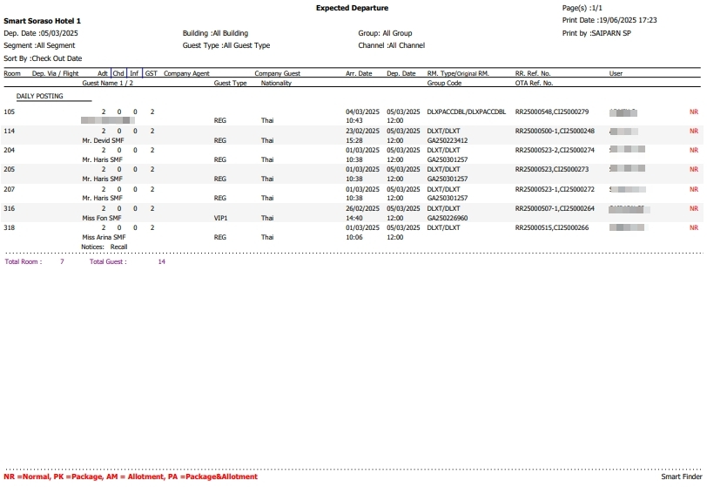Click the DAILY POSTING section heading
Screen dimensions: 707x487
click(40, 96)
